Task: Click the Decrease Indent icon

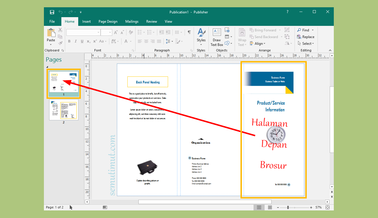Action: [x=162, y=32]
